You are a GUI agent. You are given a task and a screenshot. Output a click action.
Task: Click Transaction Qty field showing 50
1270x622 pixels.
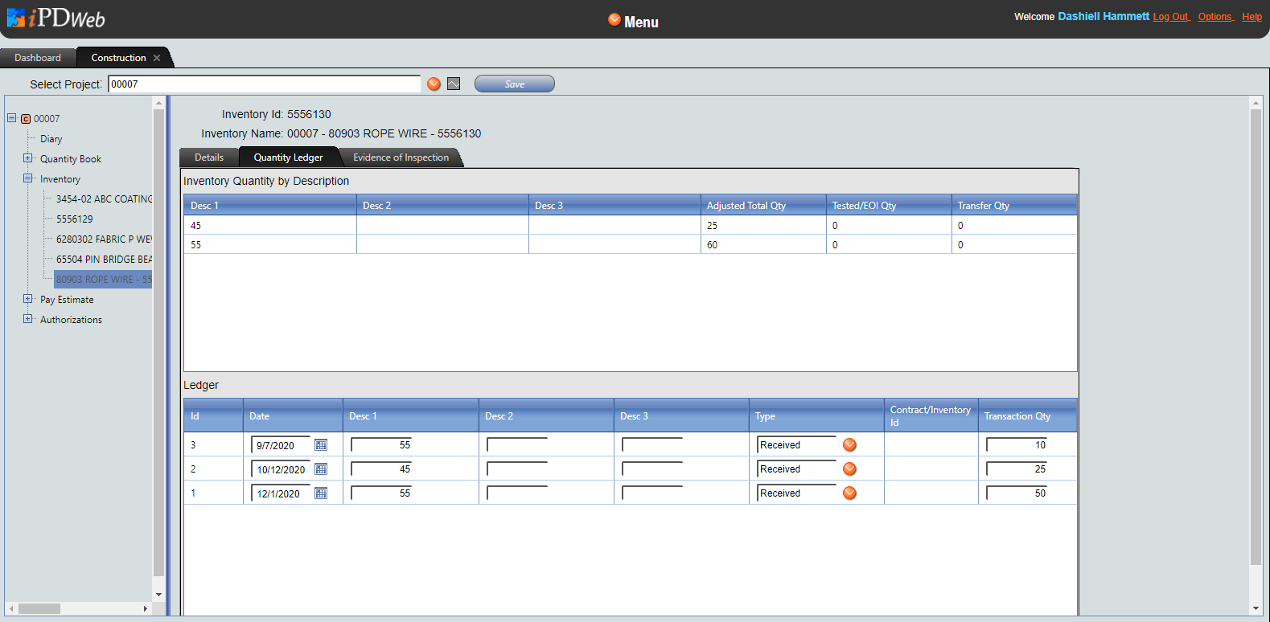coord(1017,493)
